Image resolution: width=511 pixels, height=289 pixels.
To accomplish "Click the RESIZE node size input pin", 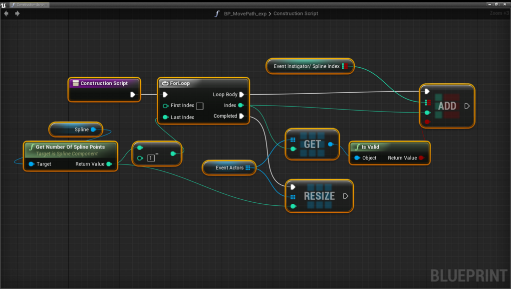I will (293, 206).
